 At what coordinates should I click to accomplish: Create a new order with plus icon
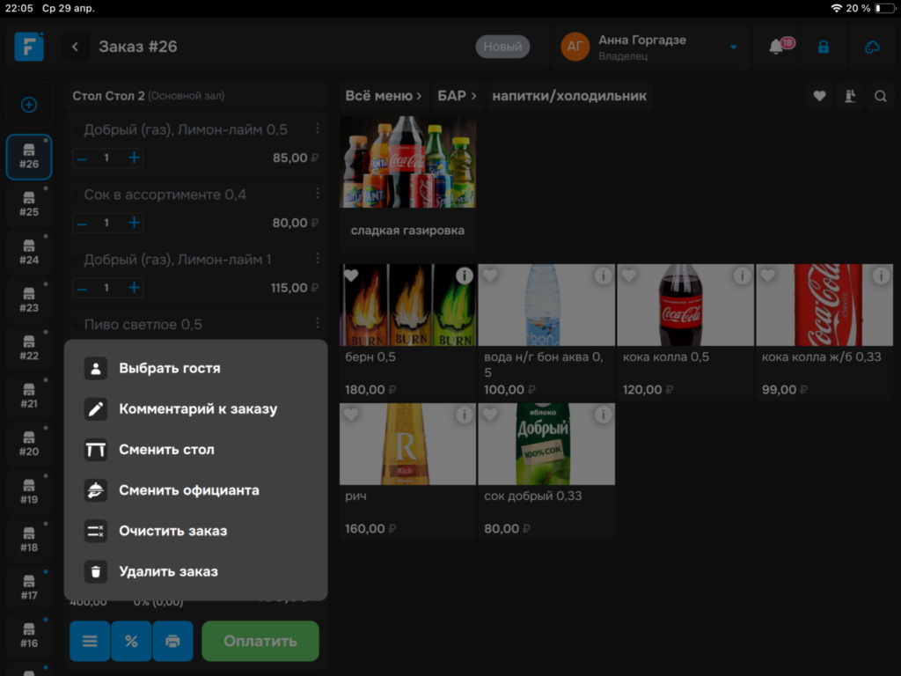[29, 105]
